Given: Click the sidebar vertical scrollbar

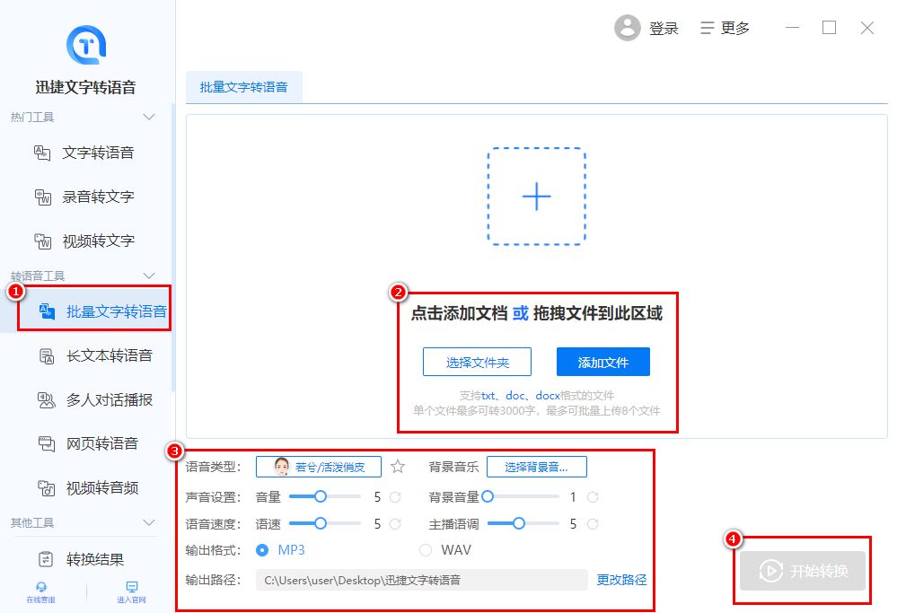Looking at the screenshot, I should click(173, 247).
